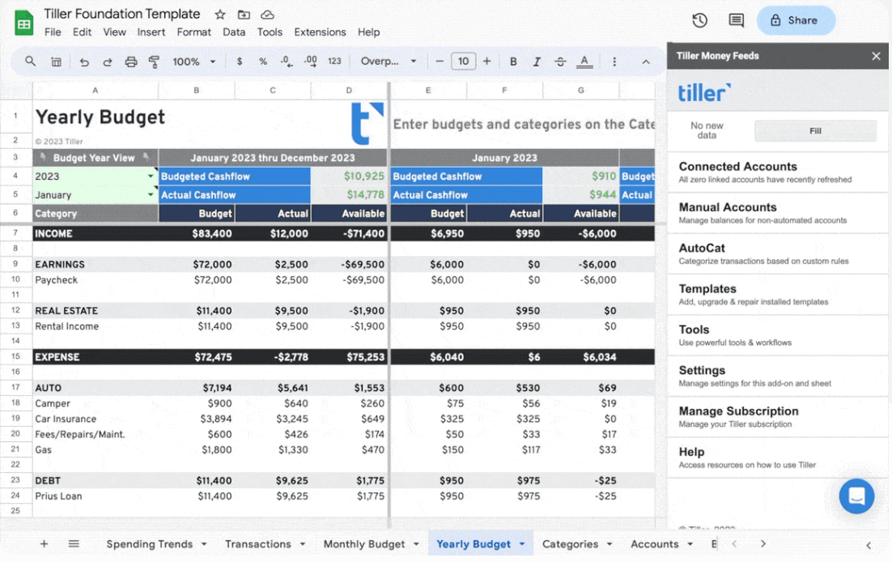Viewport: 892px width, 562px height.
Task: Toggle italic text formatting
Action: coord(537,62)
